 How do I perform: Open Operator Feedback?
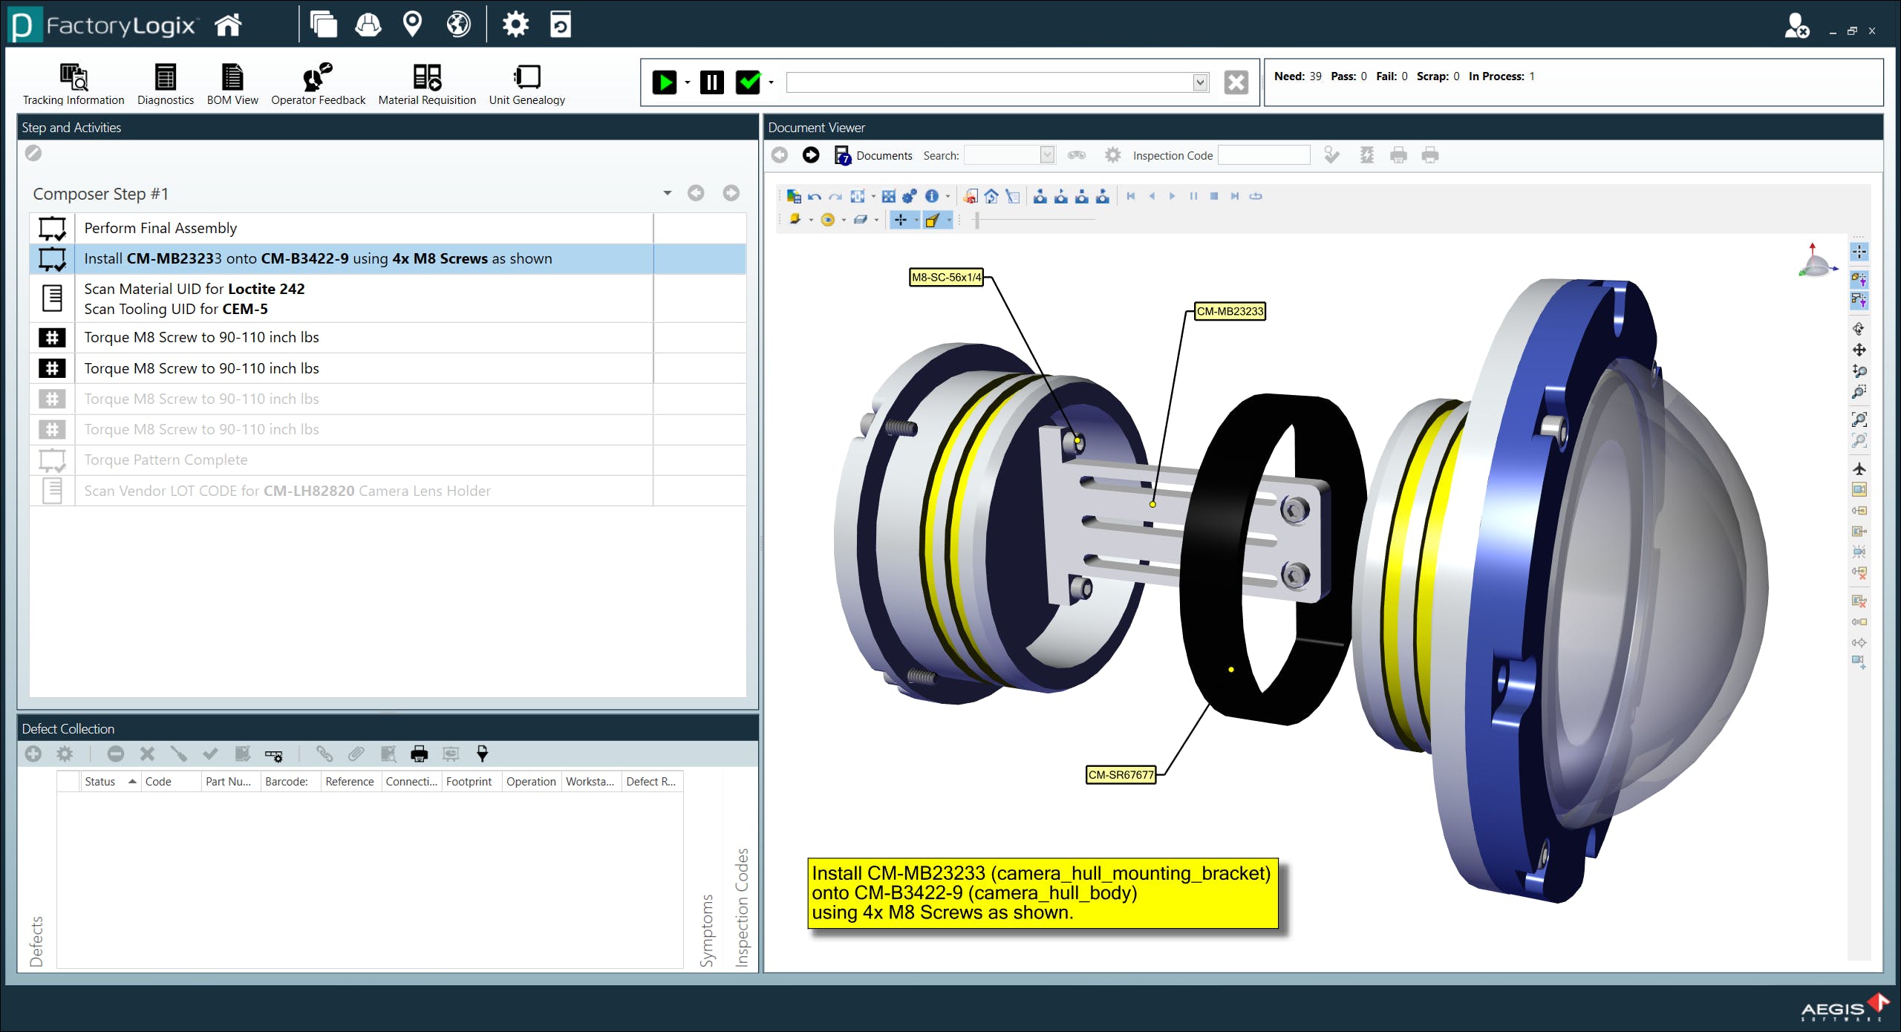(318, 84)
